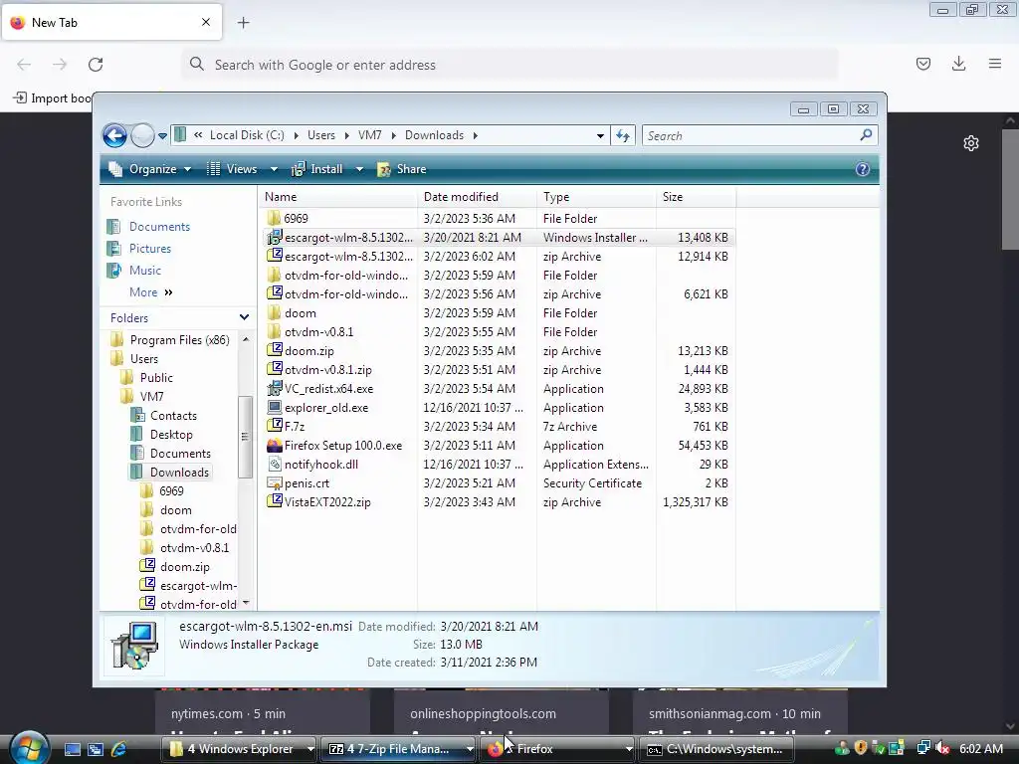
Task: Click the Explorer search magnifier icon
Action: pos(866,135)
